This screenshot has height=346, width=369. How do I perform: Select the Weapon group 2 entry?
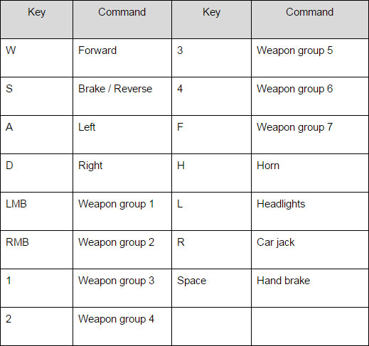122,249
